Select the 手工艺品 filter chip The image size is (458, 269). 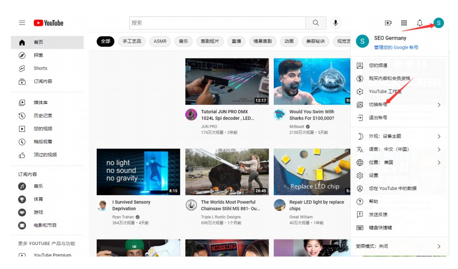click(x=132, y=42)
